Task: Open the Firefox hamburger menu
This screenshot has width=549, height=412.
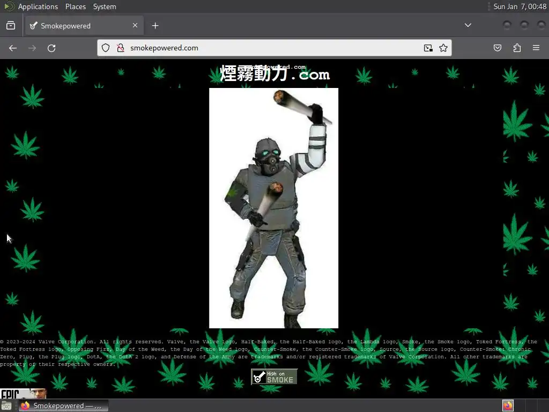Action: coord(536,48)
